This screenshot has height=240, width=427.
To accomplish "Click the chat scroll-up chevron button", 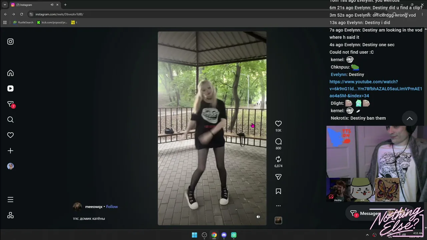I will (x=410, y=118).
